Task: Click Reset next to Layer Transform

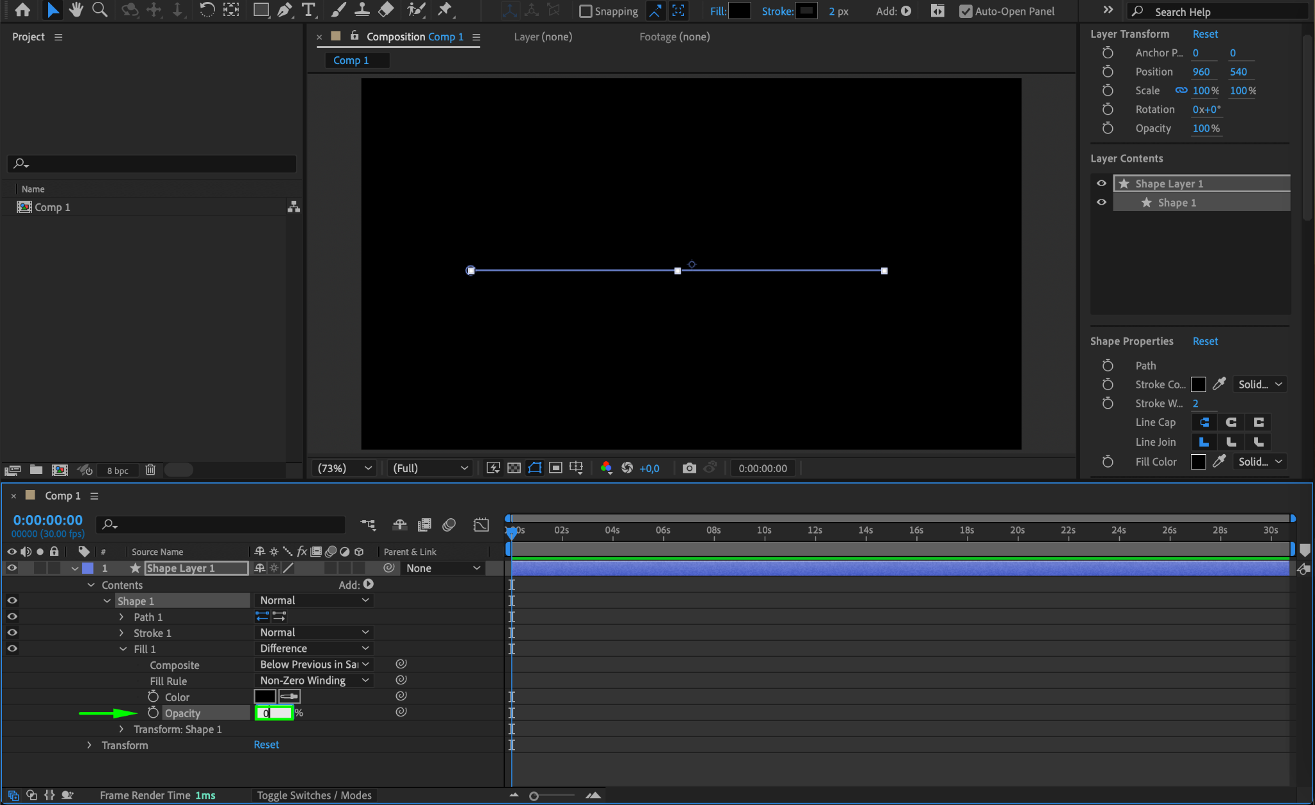Action: pos(1205,34)
